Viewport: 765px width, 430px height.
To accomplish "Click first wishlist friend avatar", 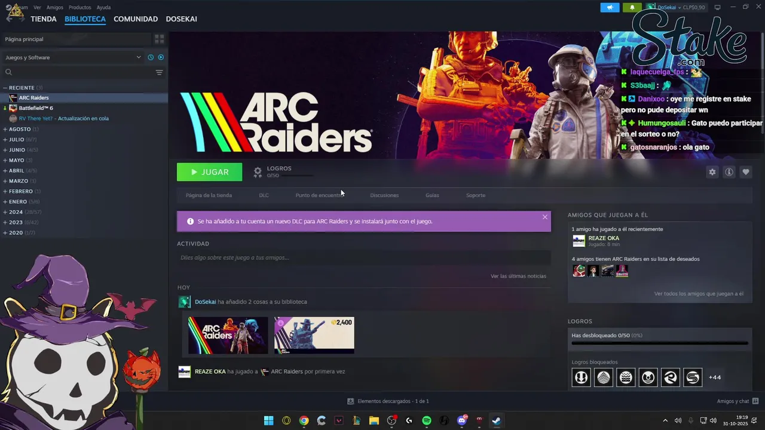I will coord(579,271).
